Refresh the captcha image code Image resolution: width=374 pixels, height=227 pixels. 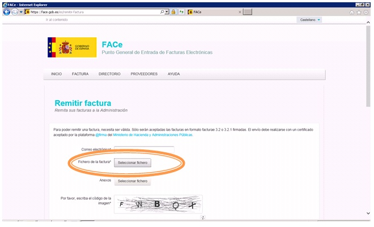point(202,218)
